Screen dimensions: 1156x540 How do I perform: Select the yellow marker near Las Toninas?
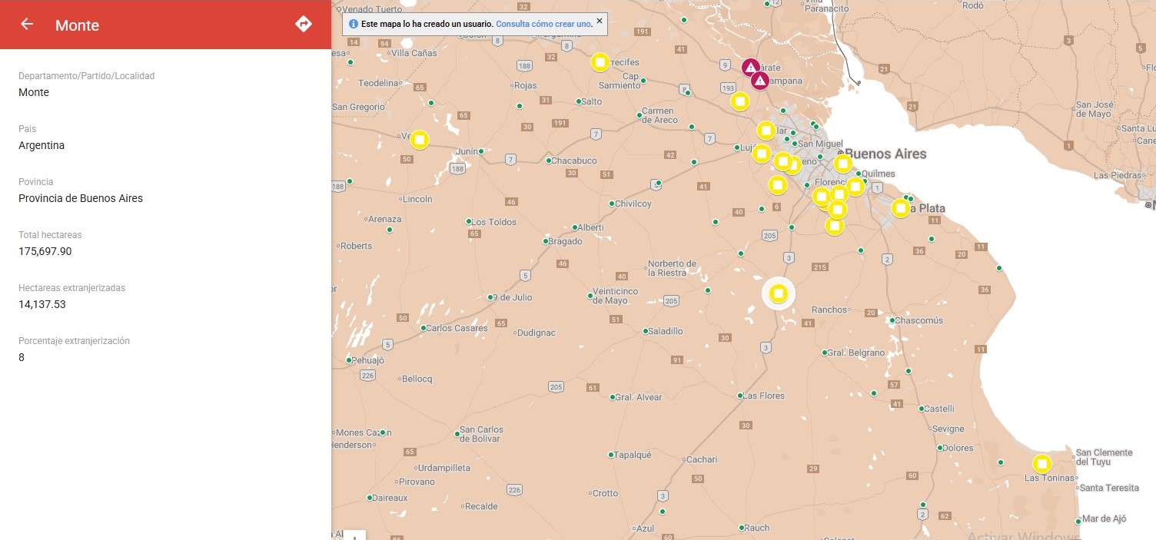click(x=1041, y=464)
